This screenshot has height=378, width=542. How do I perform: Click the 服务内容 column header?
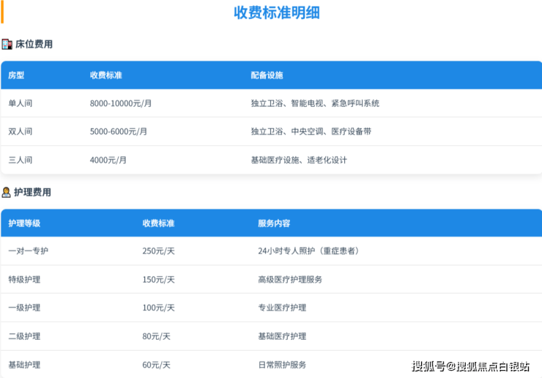click(274, 223)
